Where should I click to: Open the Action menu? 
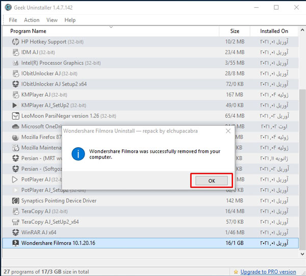point(32,20)
